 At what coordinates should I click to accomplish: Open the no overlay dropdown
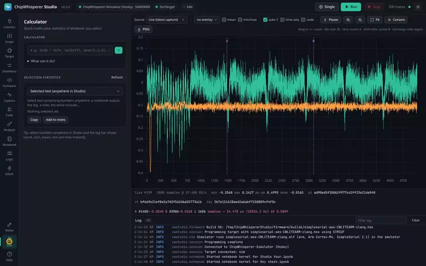pyautogui.click(x=207, y=20)
